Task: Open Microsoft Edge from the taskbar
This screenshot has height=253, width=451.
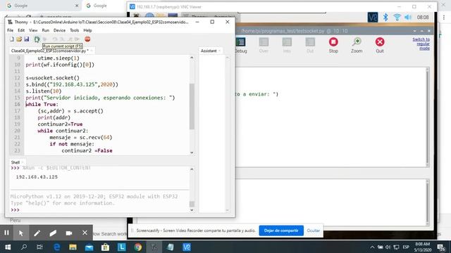Action: [56, 247]
